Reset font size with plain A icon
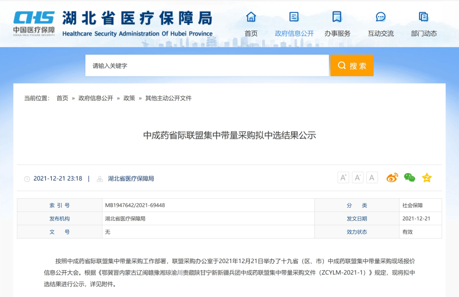Viewport: 459px width, 297px height. 372,178
